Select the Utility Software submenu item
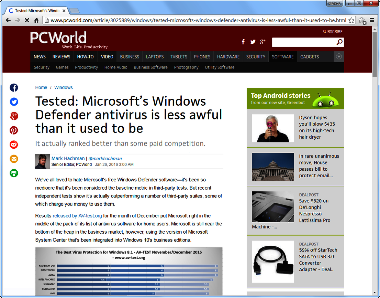 point(220,67)
